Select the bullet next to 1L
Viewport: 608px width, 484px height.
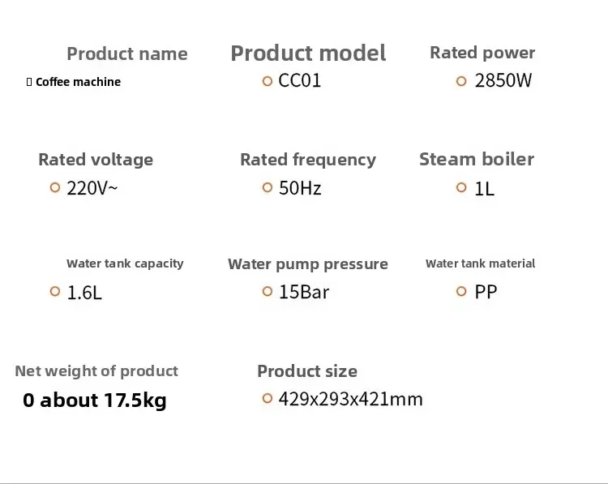pyautogui.click(x=461, y=187)
